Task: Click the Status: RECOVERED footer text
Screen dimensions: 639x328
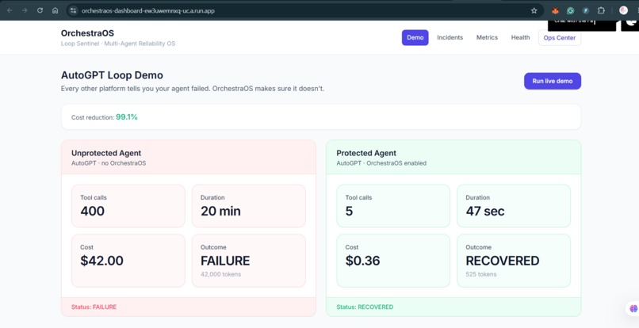Action: coord(365,307)
